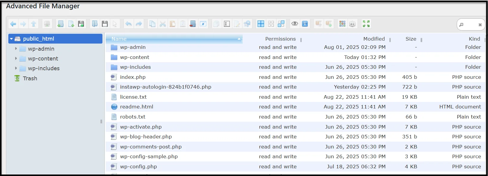This screenshot has width=488, height=176.
Task: Click the upload files icon with green plus
Action: pos(81,24)
